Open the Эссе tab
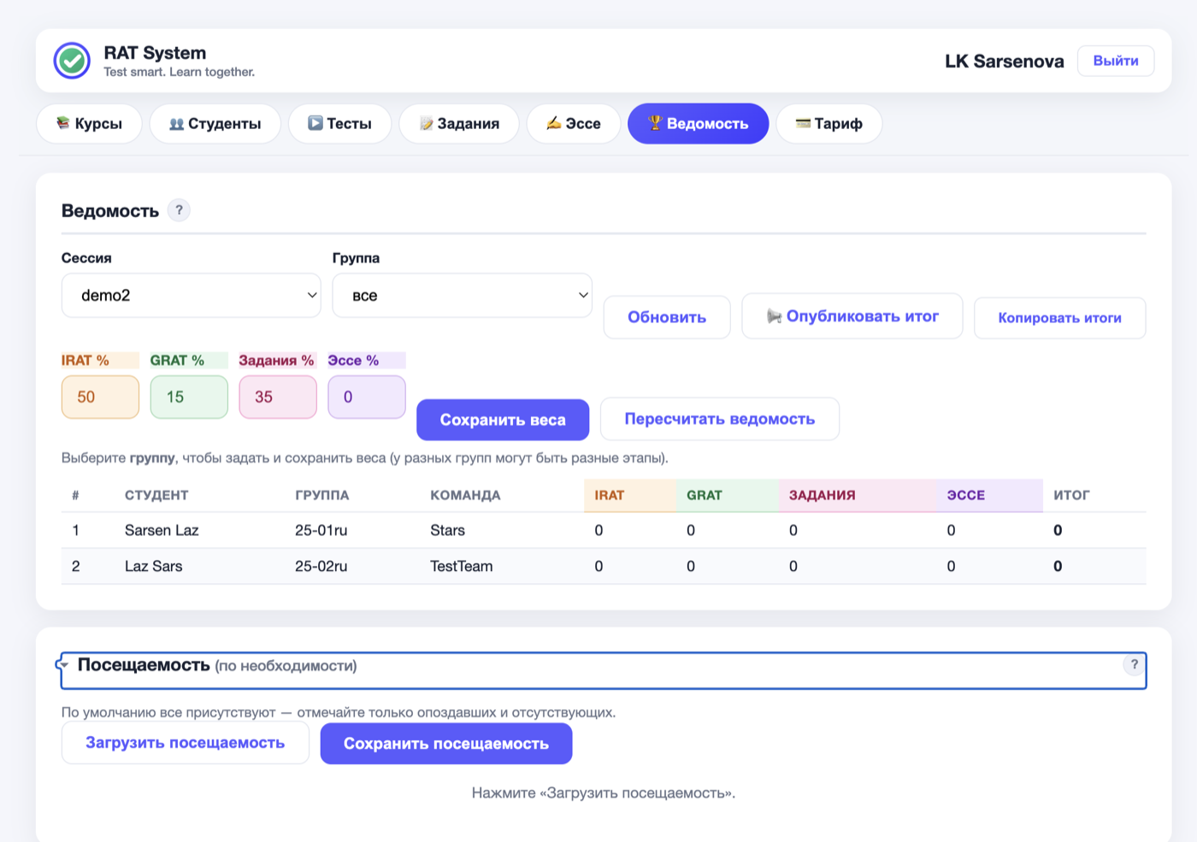 (574, 124)
